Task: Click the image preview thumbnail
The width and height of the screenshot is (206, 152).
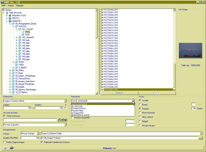Action: click(190, 50)
